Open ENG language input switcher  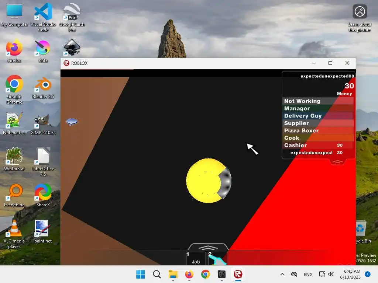pyautogui.click(x=308, y=274)
